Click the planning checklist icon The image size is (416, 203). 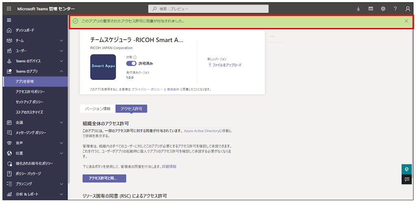[9, 184]
